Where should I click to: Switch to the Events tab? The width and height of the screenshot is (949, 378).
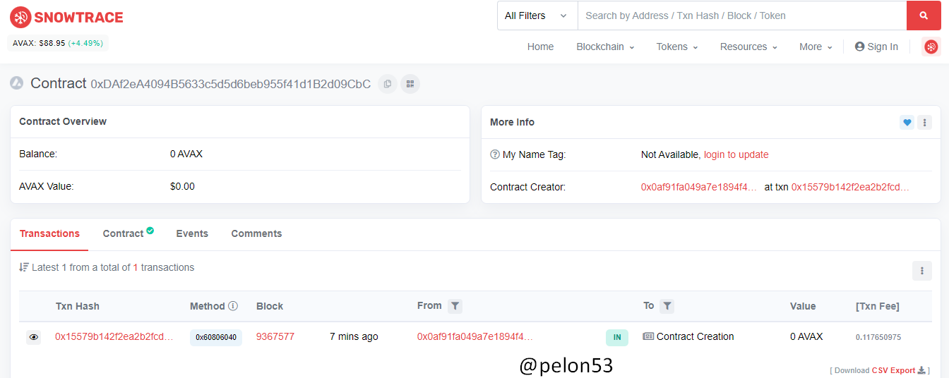click(192, 233)
